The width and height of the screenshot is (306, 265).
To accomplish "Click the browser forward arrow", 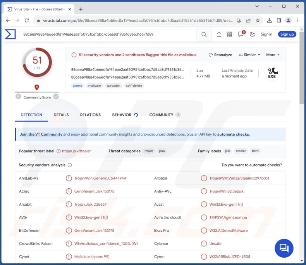I will (x=17, y=20).
